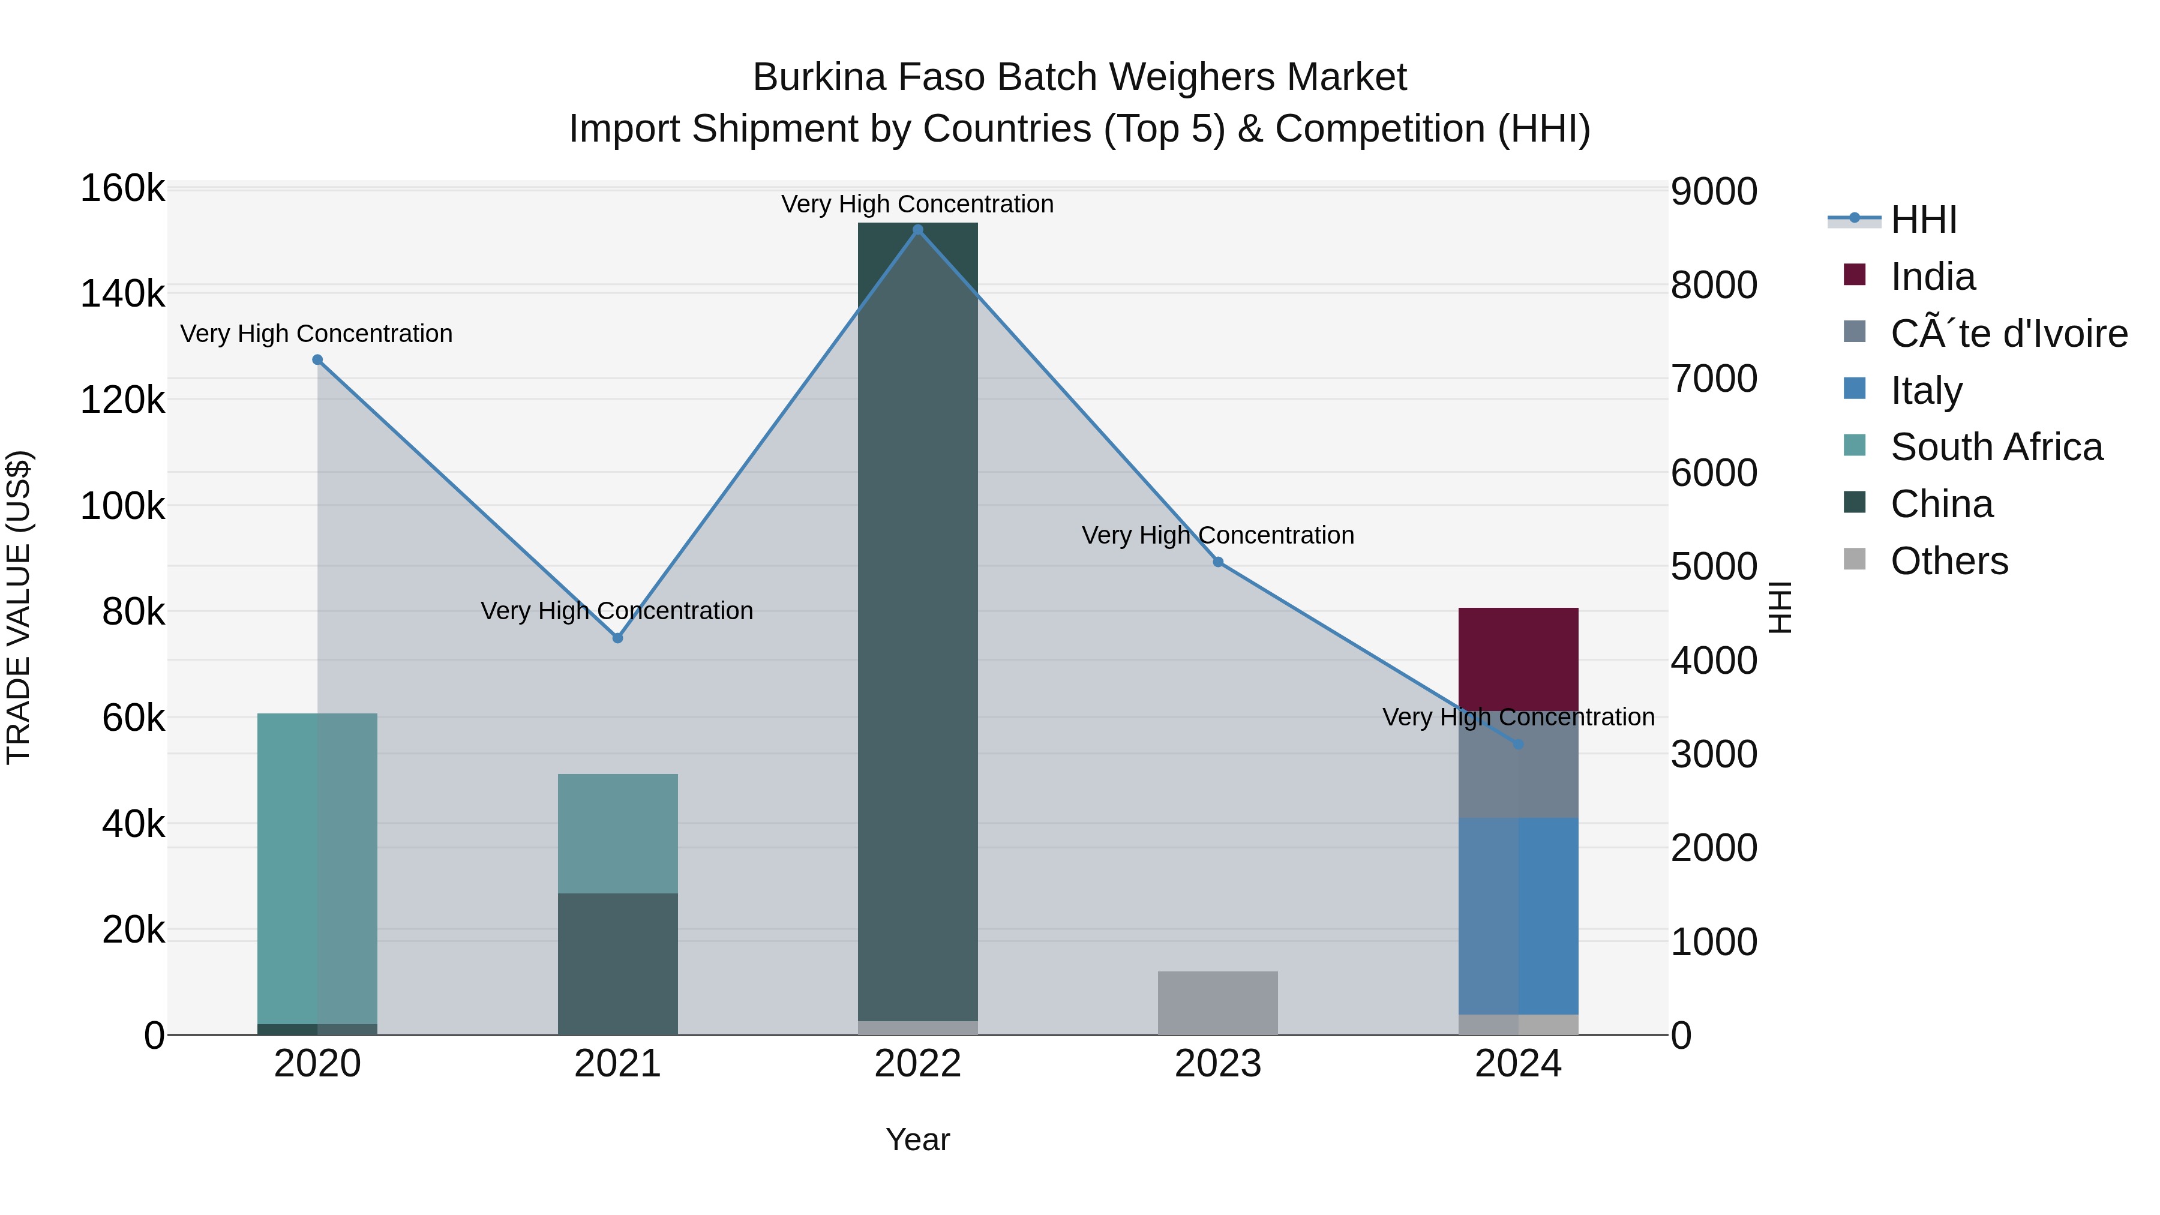Viewport: 2160px width, 1215px height.
Task: Click the Italy blue legend swatch
Action: 1855,389
